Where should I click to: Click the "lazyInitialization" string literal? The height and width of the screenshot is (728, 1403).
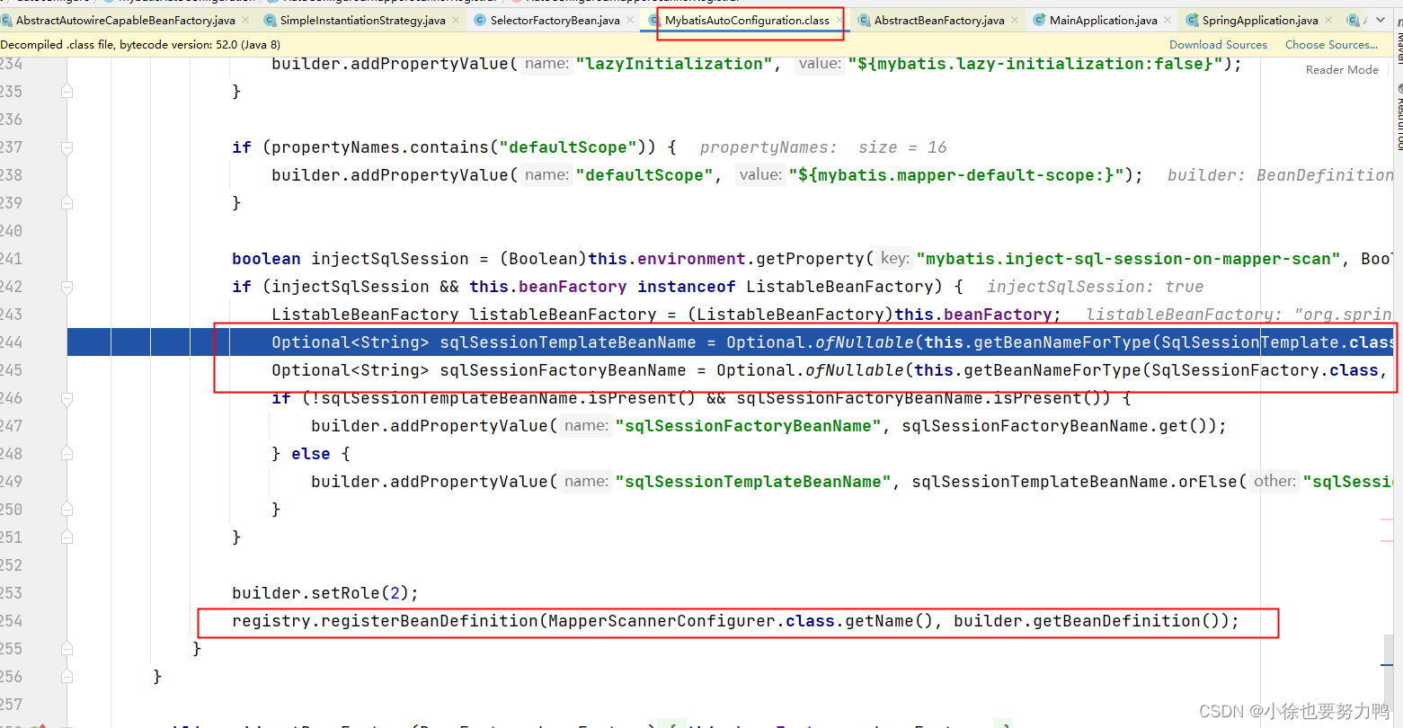(674, 64)
